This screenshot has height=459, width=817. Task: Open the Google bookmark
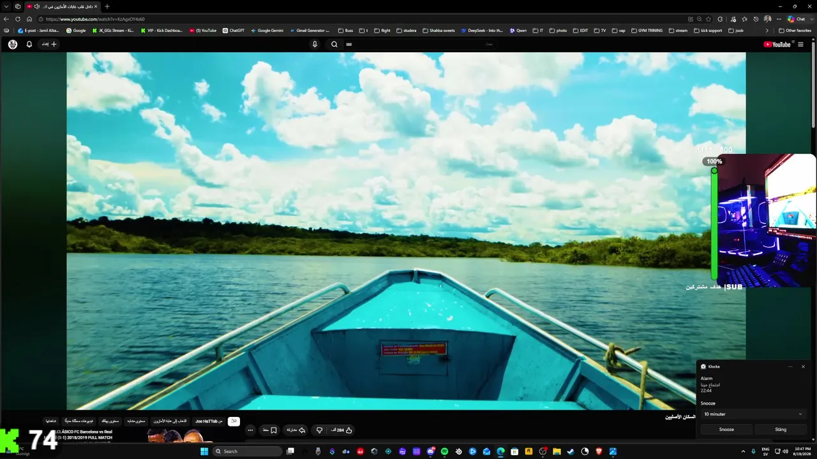coord(76,31)
